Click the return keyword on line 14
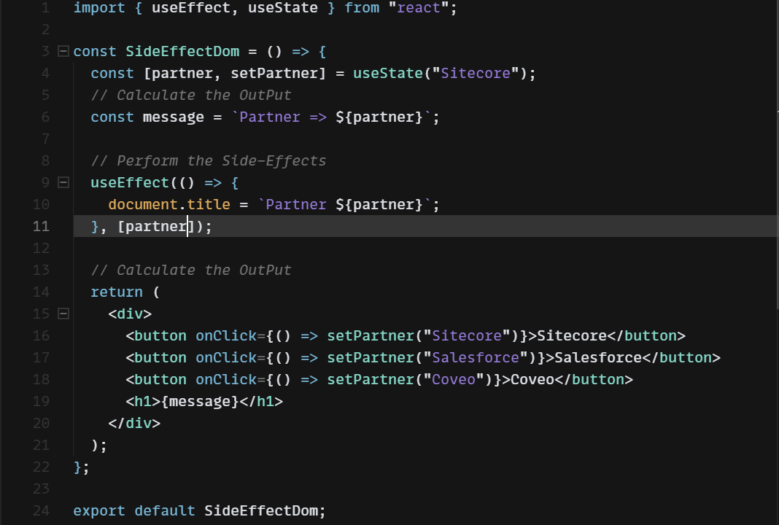779x525 pixels. pos(117,292)
